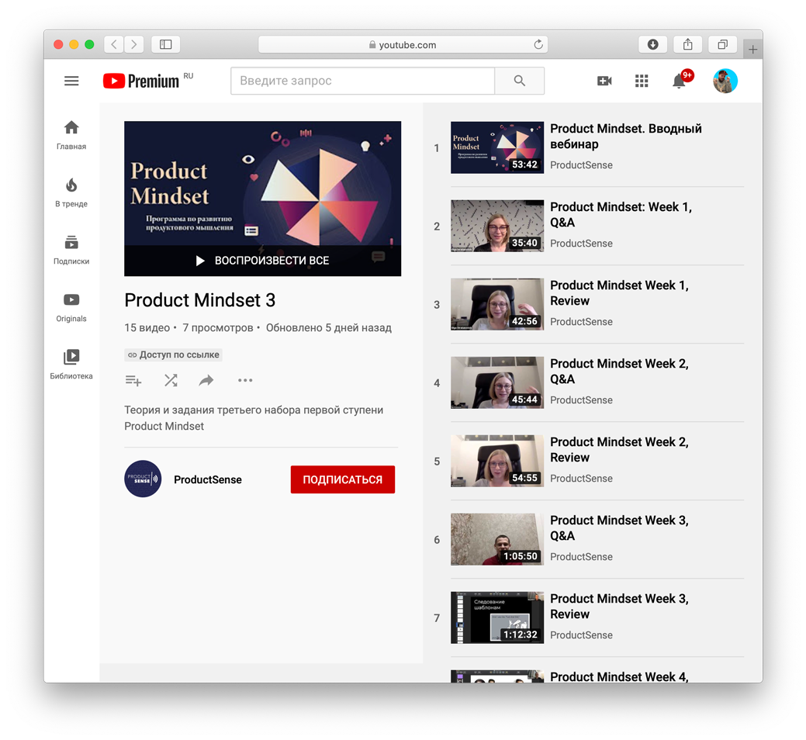
Task: Click the playlist description text
Action: (254, 418)
